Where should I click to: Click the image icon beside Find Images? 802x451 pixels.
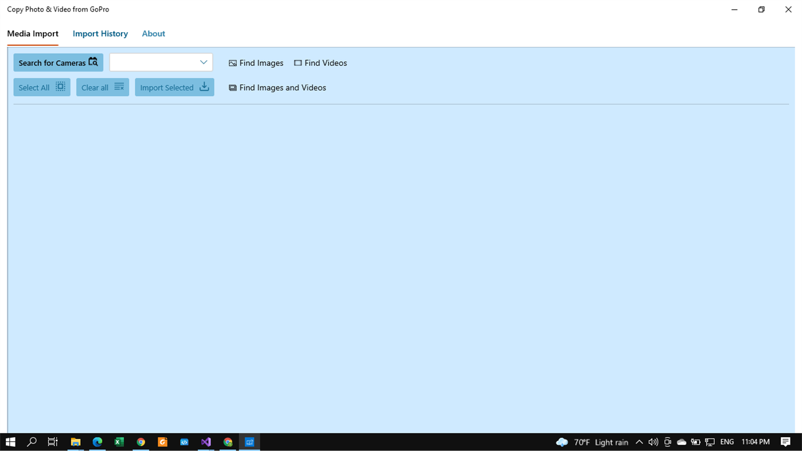[x=232, y=63]
